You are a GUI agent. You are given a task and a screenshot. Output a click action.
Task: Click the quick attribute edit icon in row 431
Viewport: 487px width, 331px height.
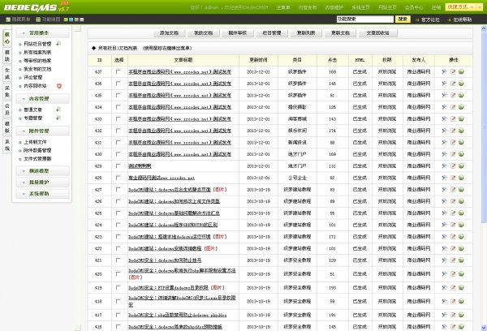(444, 143)
